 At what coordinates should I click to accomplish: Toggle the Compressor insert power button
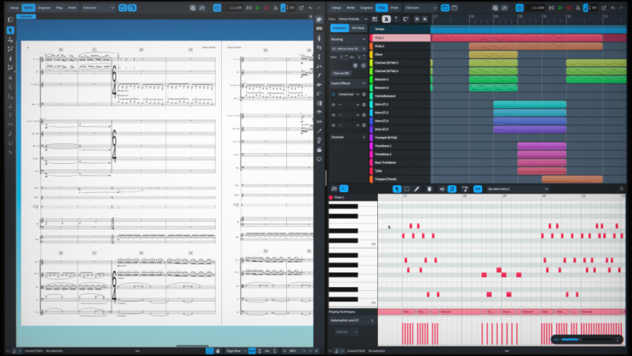(334, 94)
